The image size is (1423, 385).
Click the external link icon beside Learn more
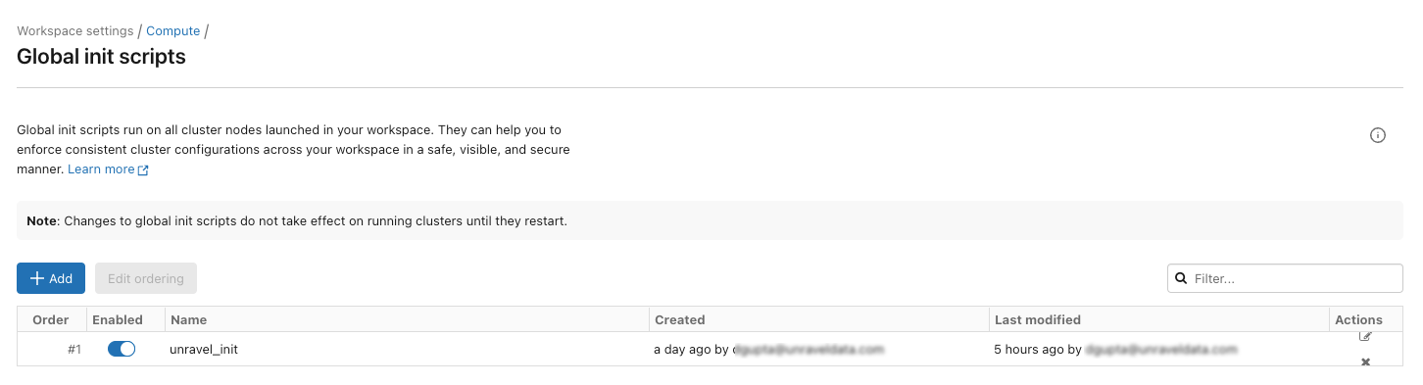point(143,169)
